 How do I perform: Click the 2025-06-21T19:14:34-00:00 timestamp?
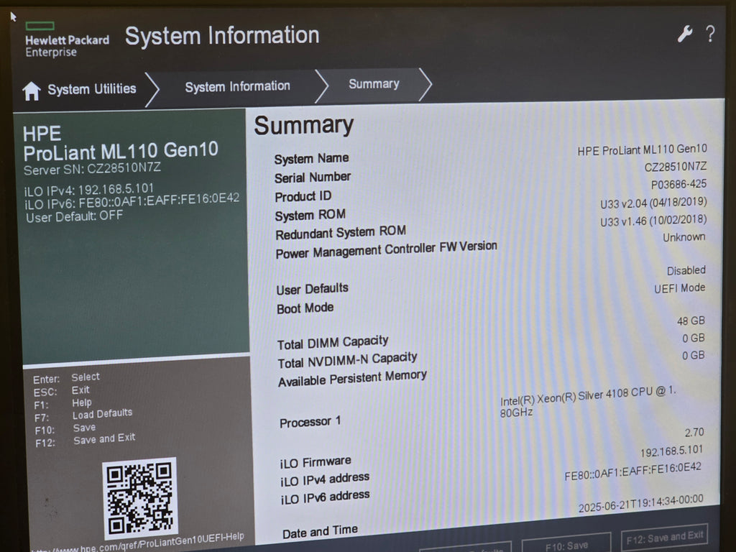click(x=640, y=503)
